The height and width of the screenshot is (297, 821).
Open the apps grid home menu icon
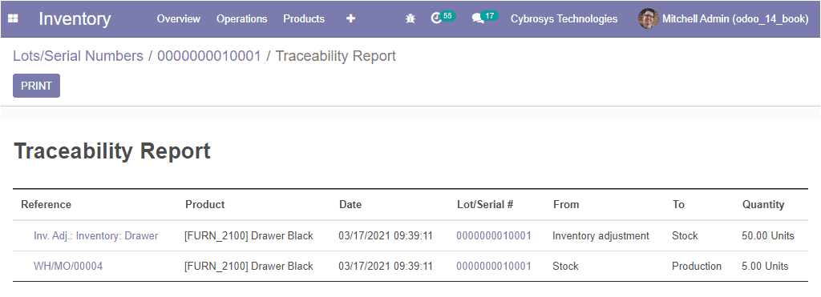[13, 19]
